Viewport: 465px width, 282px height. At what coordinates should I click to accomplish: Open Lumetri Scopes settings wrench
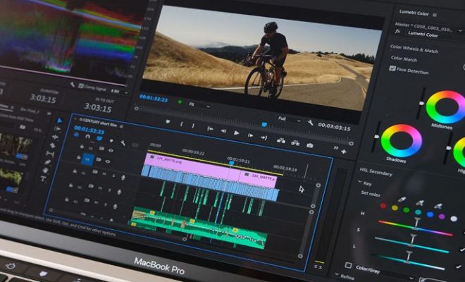pyautogui.click(x=72, y=85)
